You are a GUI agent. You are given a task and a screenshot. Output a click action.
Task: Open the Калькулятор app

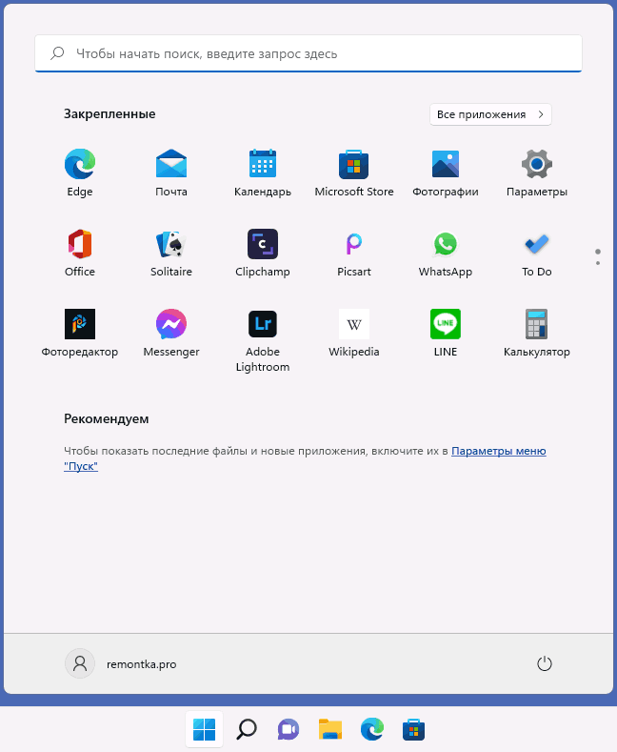click(x=537, y=334)
